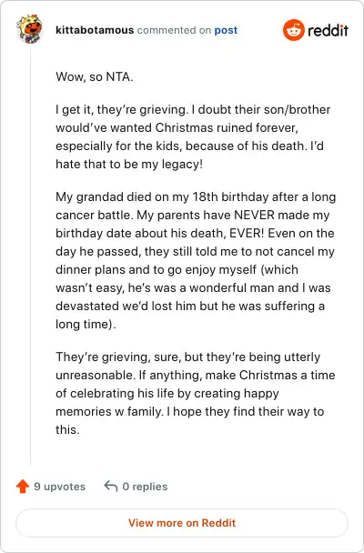Click the kittabotamous avatar image
The image size is (364, 553).
[x=29, y=29]
